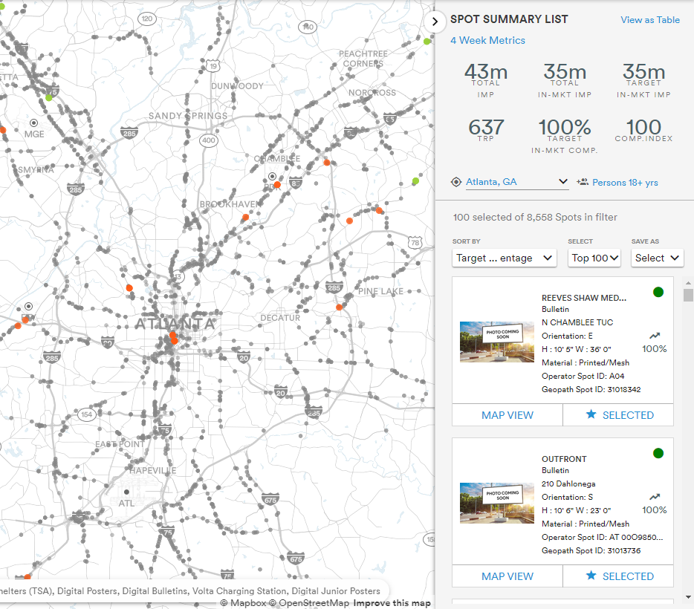The height and width of the screenshot is (609, 694).
Task: Click the spot list scrollbar thumb
Action: click(x=688, y=295)
